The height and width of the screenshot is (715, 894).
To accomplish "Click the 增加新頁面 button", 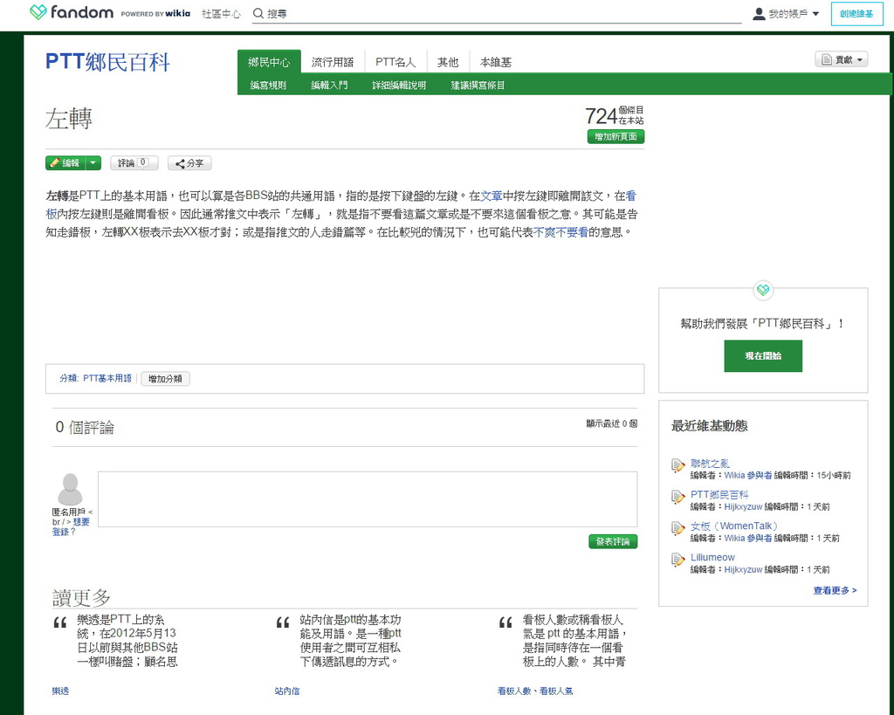I will 615,137.
